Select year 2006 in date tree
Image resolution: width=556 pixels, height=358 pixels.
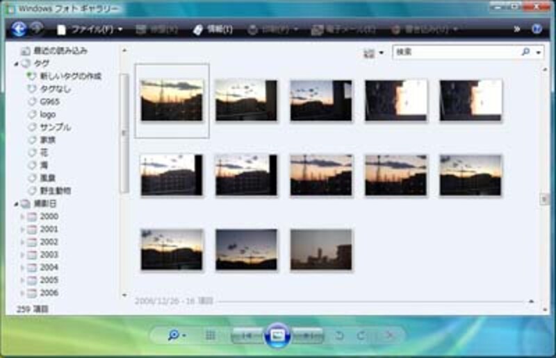pos(43,293)
